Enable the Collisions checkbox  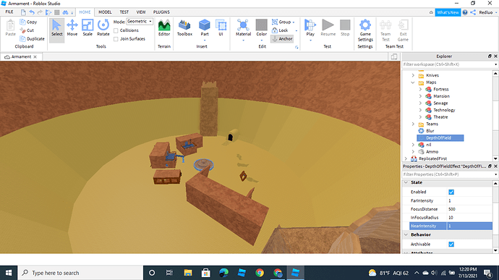(x=116, y=30)
